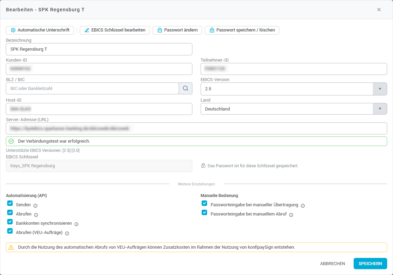This screenshot has width=393, height=275.
Task: Toggle the Abrufen (VEU-Aufträge) checkbox
Action: 10,231
